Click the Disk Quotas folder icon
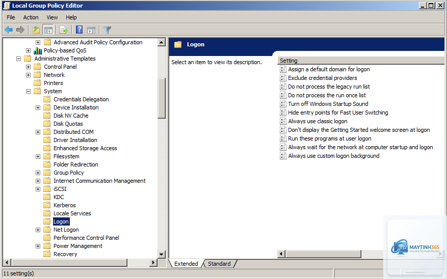 47,124
